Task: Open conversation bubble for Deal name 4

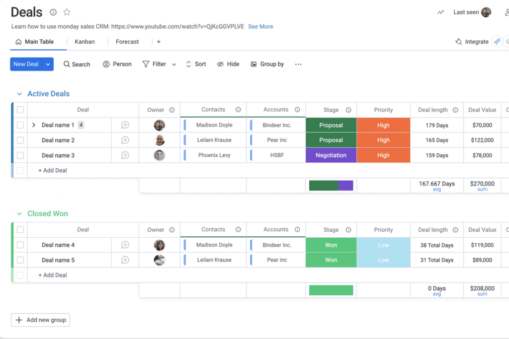Action: coord(125,245)
